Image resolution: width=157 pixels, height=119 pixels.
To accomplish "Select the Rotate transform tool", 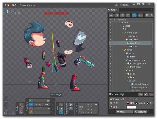I will [31, 101].
